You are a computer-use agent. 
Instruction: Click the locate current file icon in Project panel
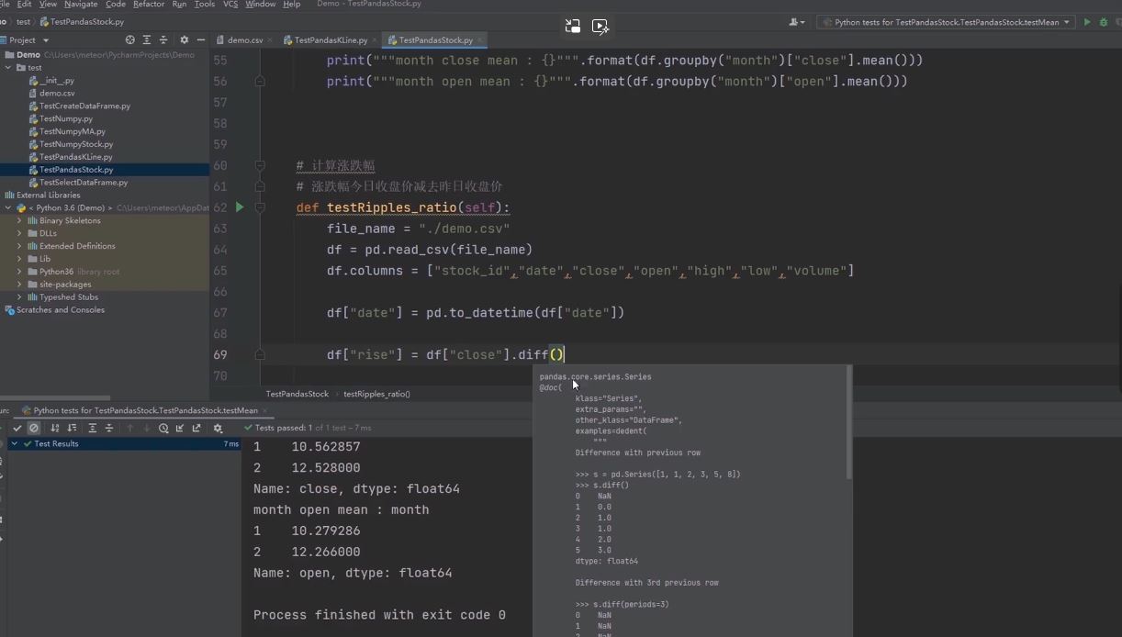tap(129, 40)
